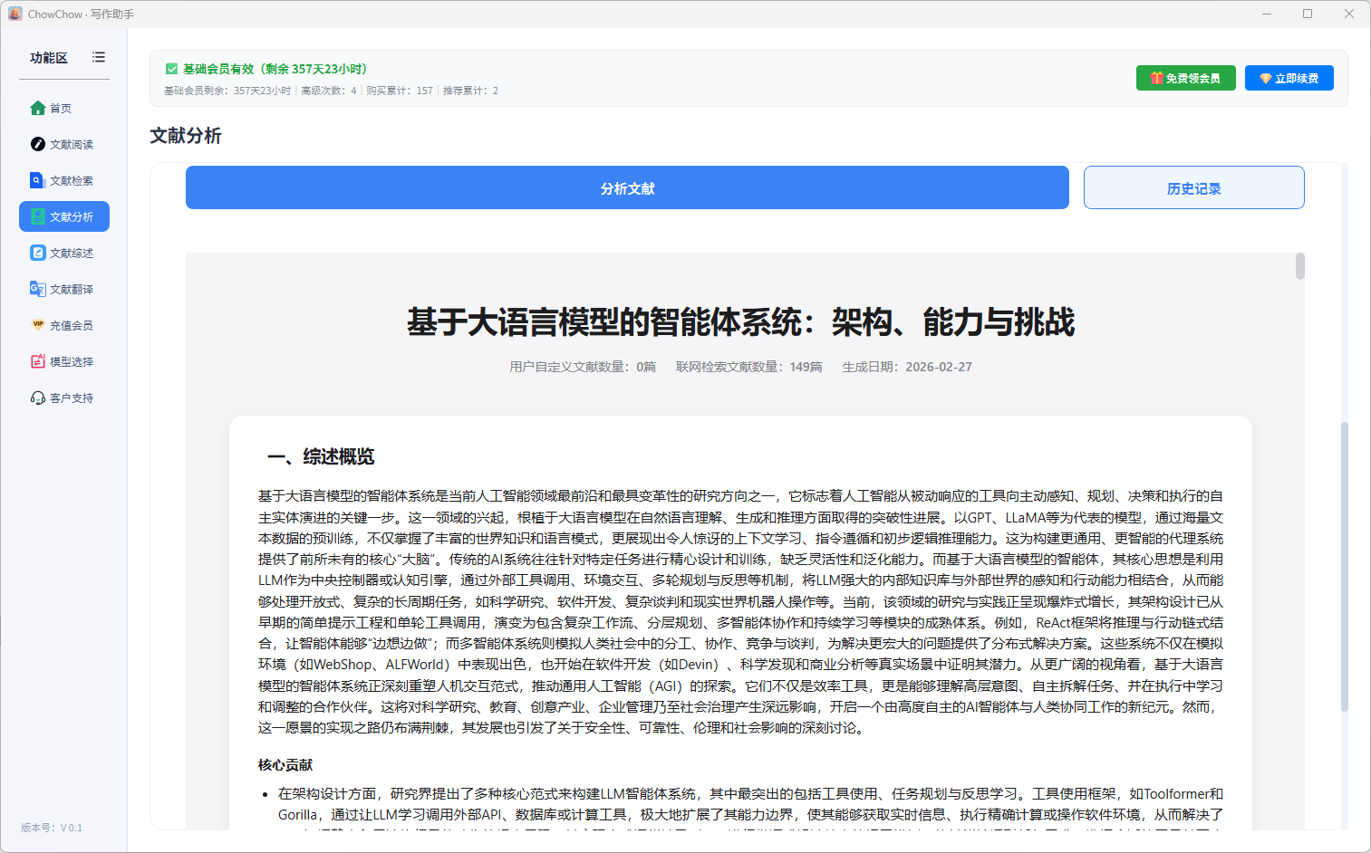The height and width of the screenshot is (853, 1371).
Task: Click the 立即续费 renew button
Action: [x=1289, y=78]
